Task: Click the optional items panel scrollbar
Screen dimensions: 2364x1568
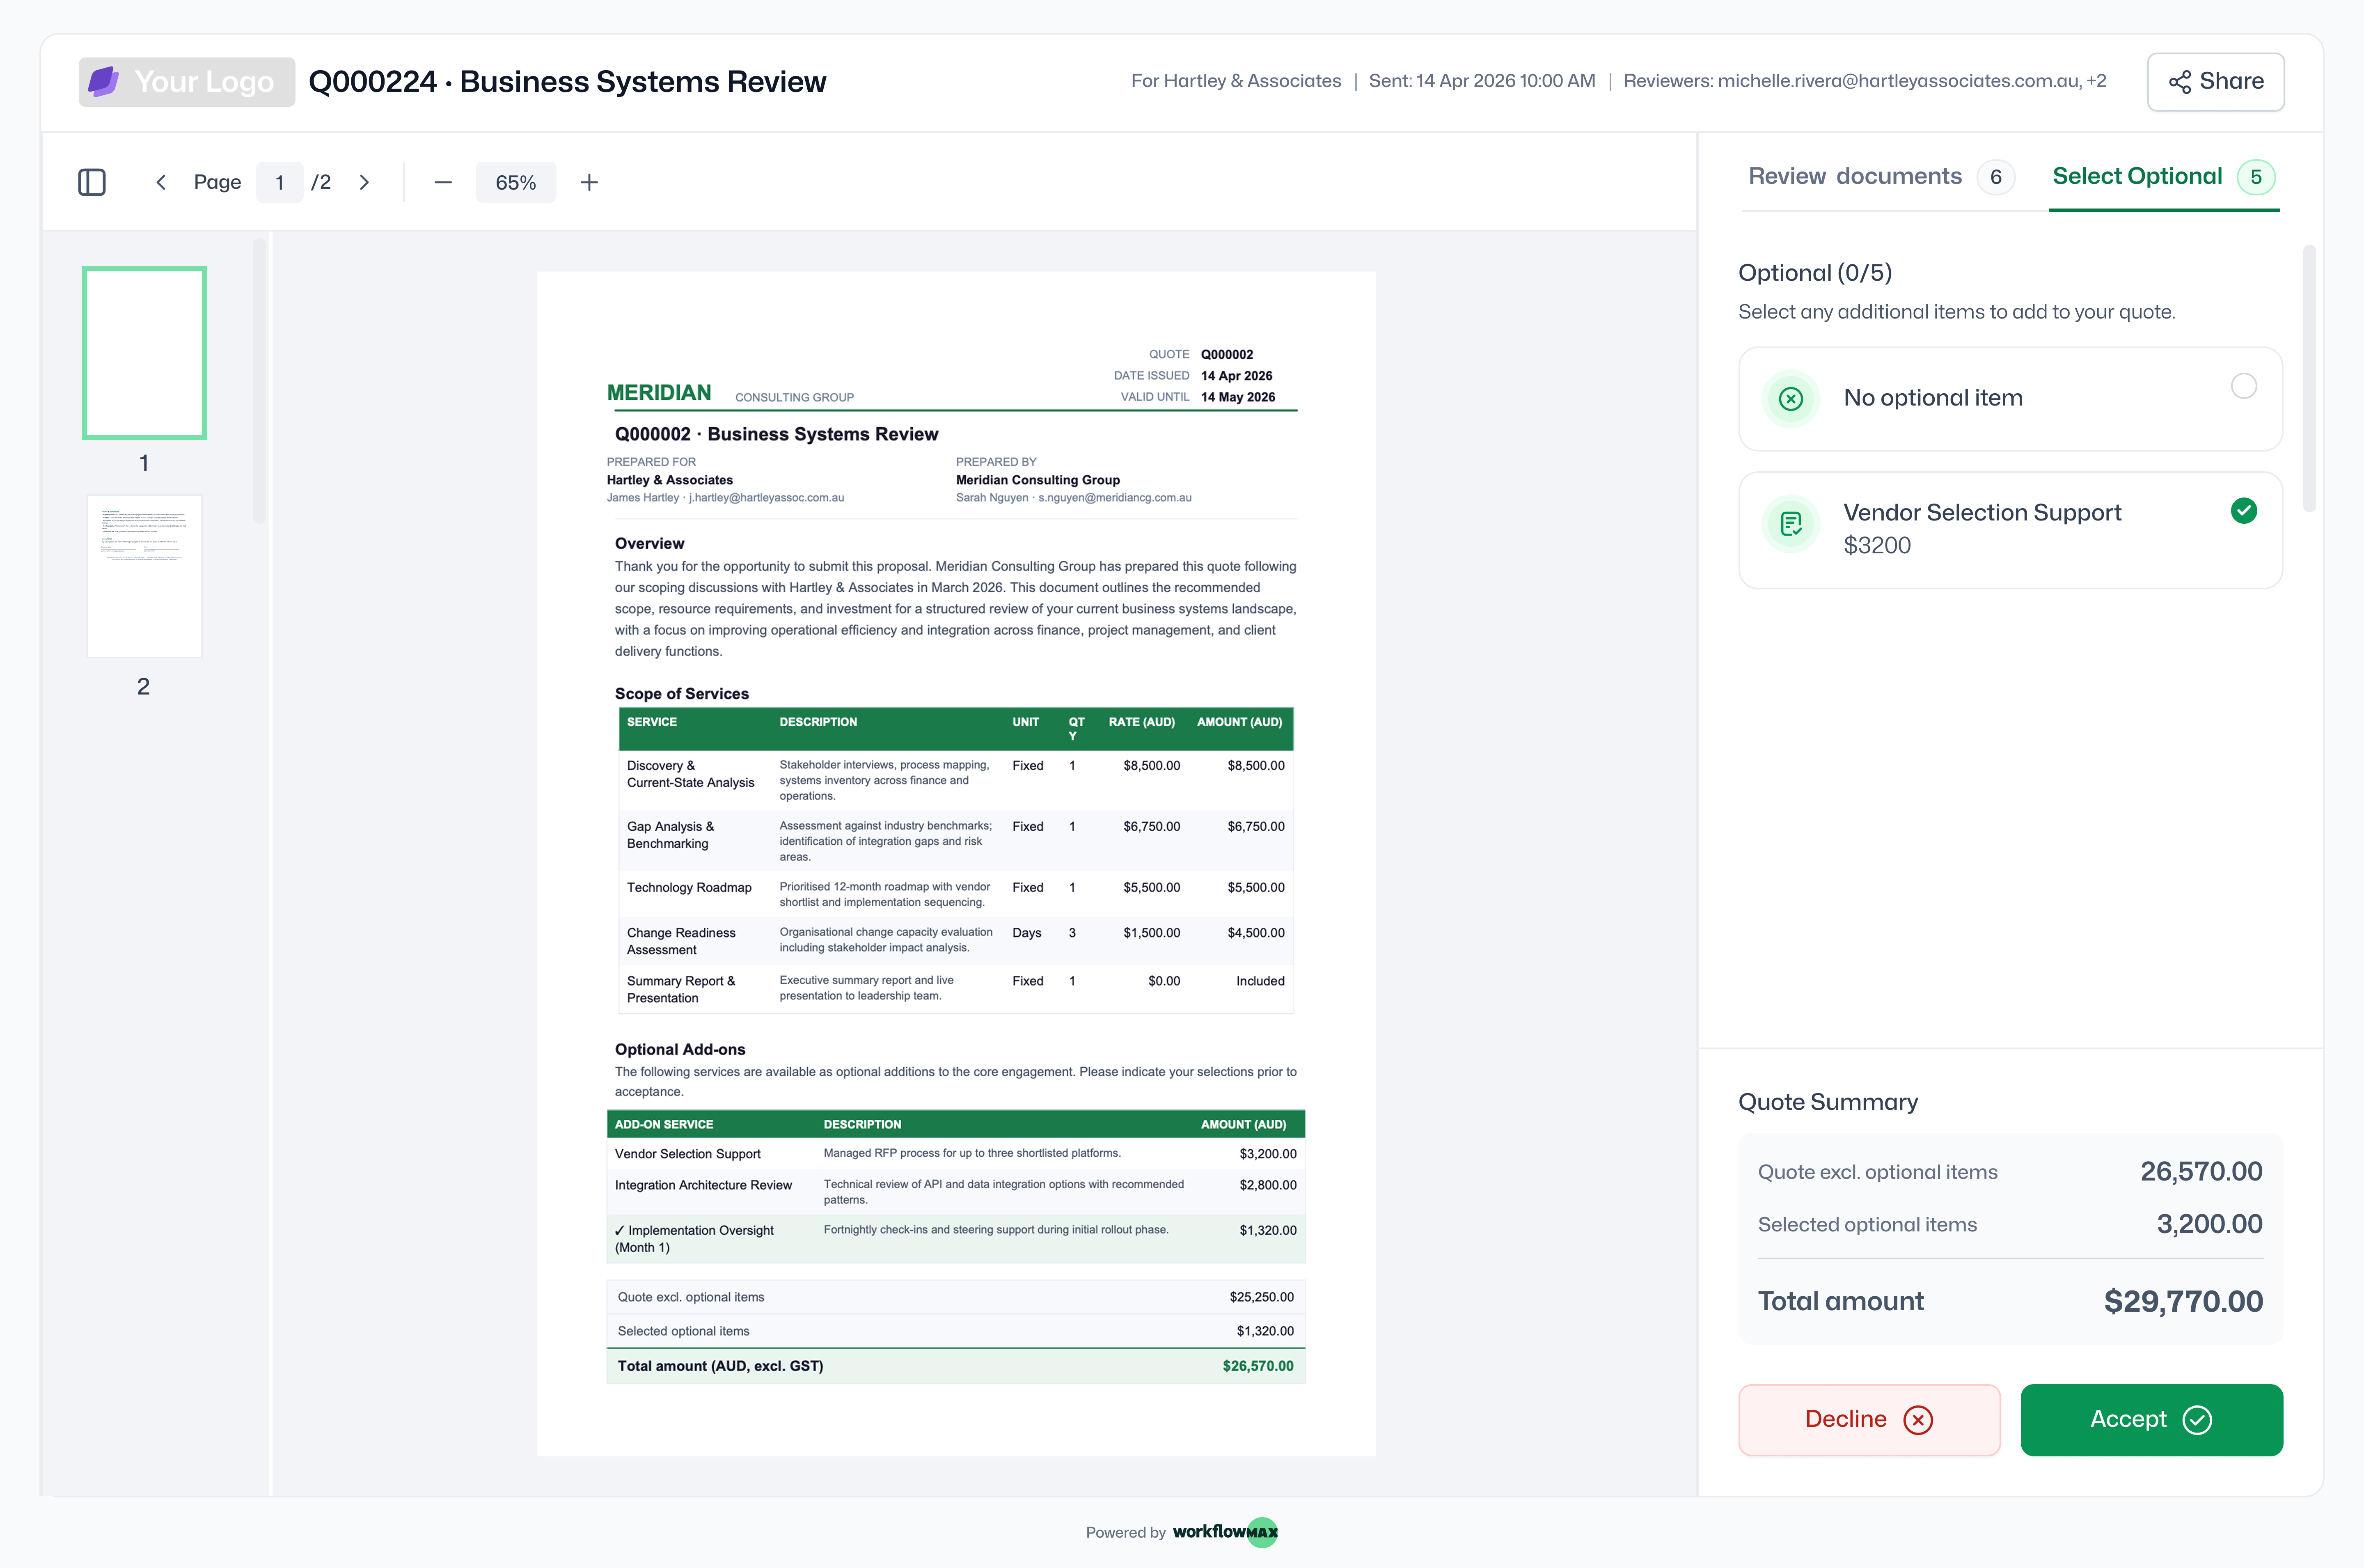Action: [2309, 378]
